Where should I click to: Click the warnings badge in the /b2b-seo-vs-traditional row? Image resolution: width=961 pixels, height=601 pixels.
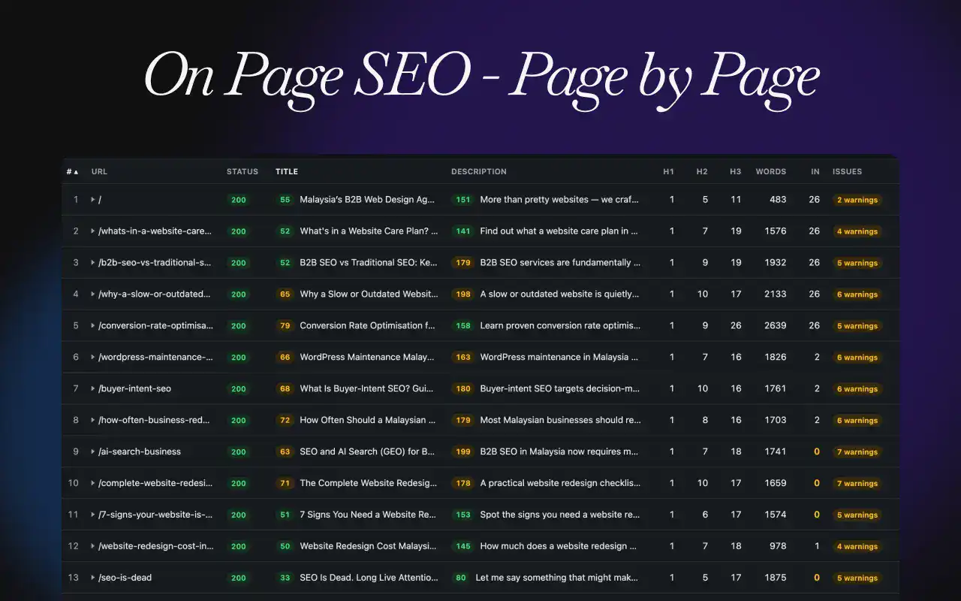857,263
